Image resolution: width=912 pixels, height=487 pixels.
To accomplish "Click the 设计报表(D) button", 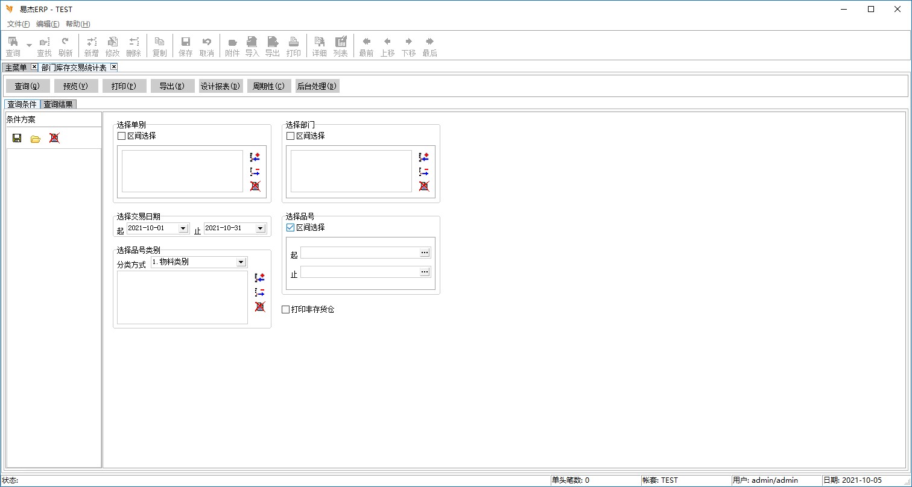I will [x=221, y=86].
